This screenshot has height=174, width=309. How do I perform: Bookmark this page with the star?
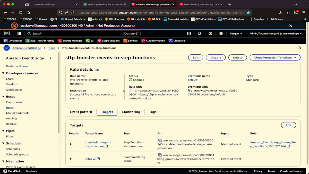tap(248, 12)
